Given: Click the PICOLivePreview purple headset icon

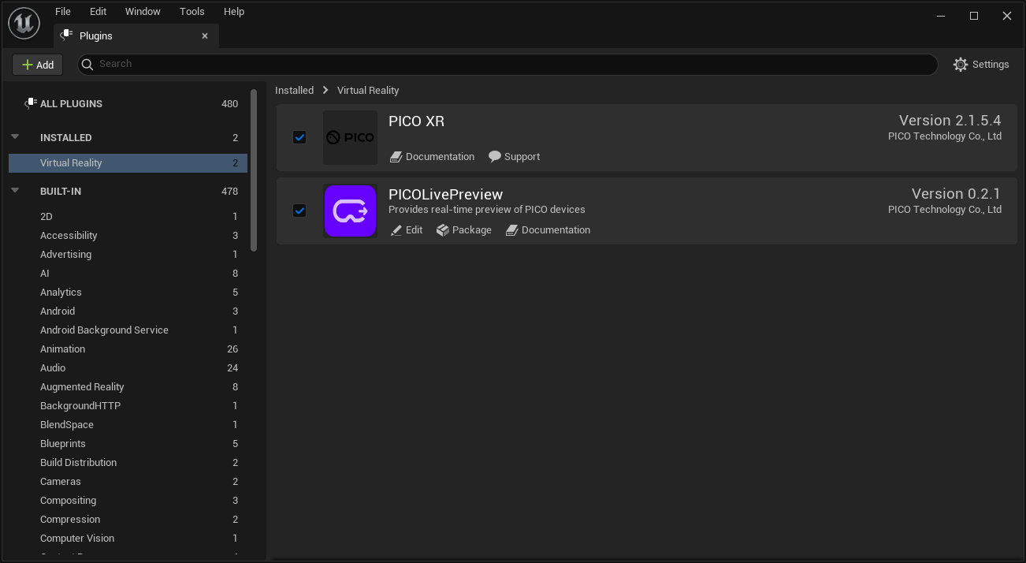Looking at the screenshot, I should [x=351, y=211].
